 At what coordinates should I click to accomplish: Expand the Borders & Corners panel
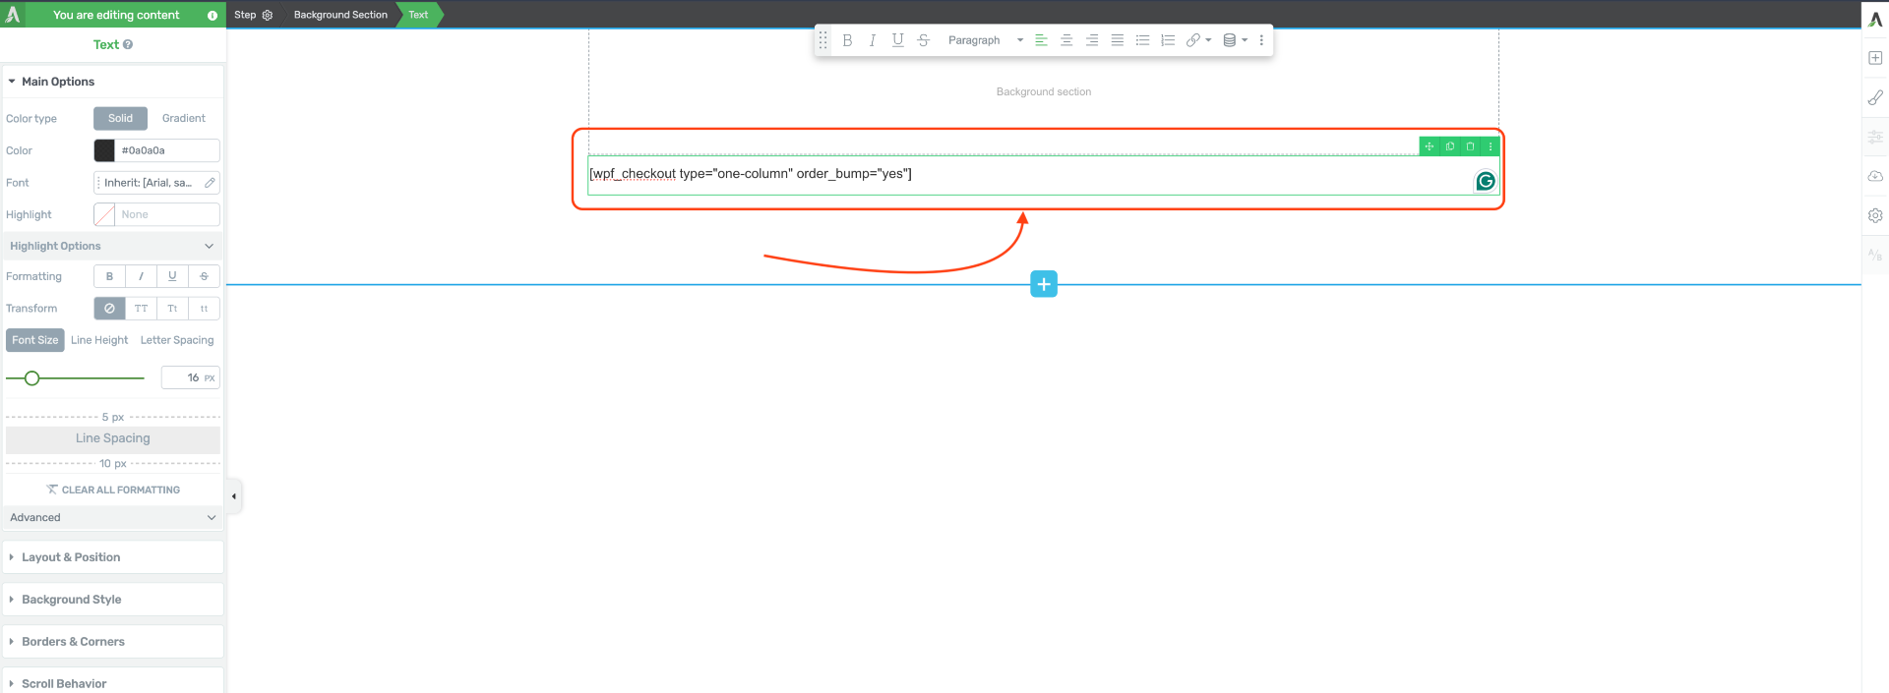click(x=113, y=642)
